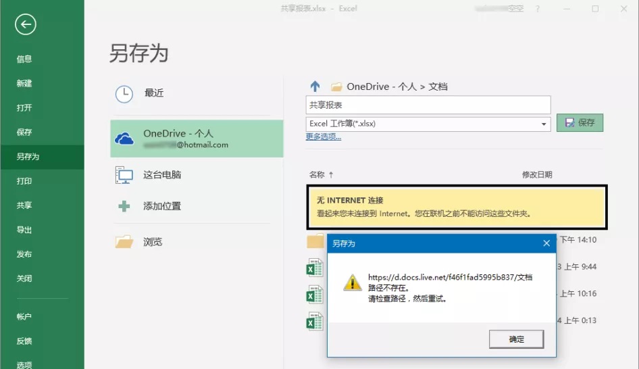
Task: Close the 另存为 error dialog
Action: point(546,243)
